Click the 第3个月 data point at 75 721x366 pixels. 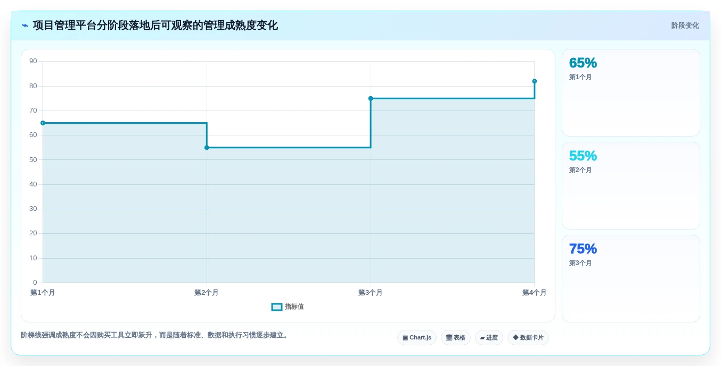coord(371,98)
